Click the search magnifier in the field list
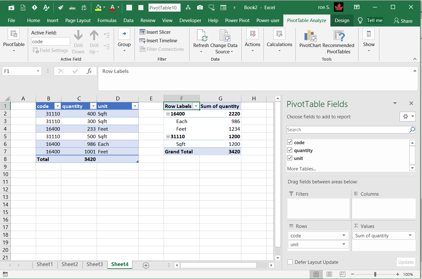This screenshot has height=279, width=422. 412,130
